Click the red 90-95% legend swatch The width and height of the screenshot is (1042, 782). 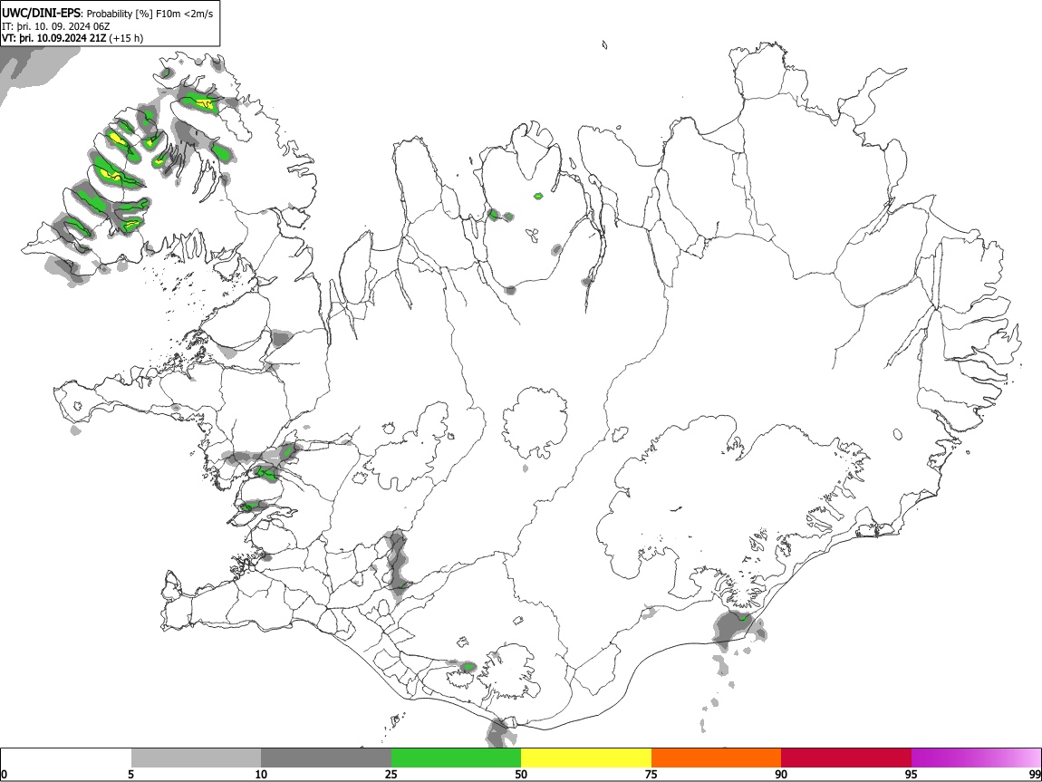click(846, 758)
